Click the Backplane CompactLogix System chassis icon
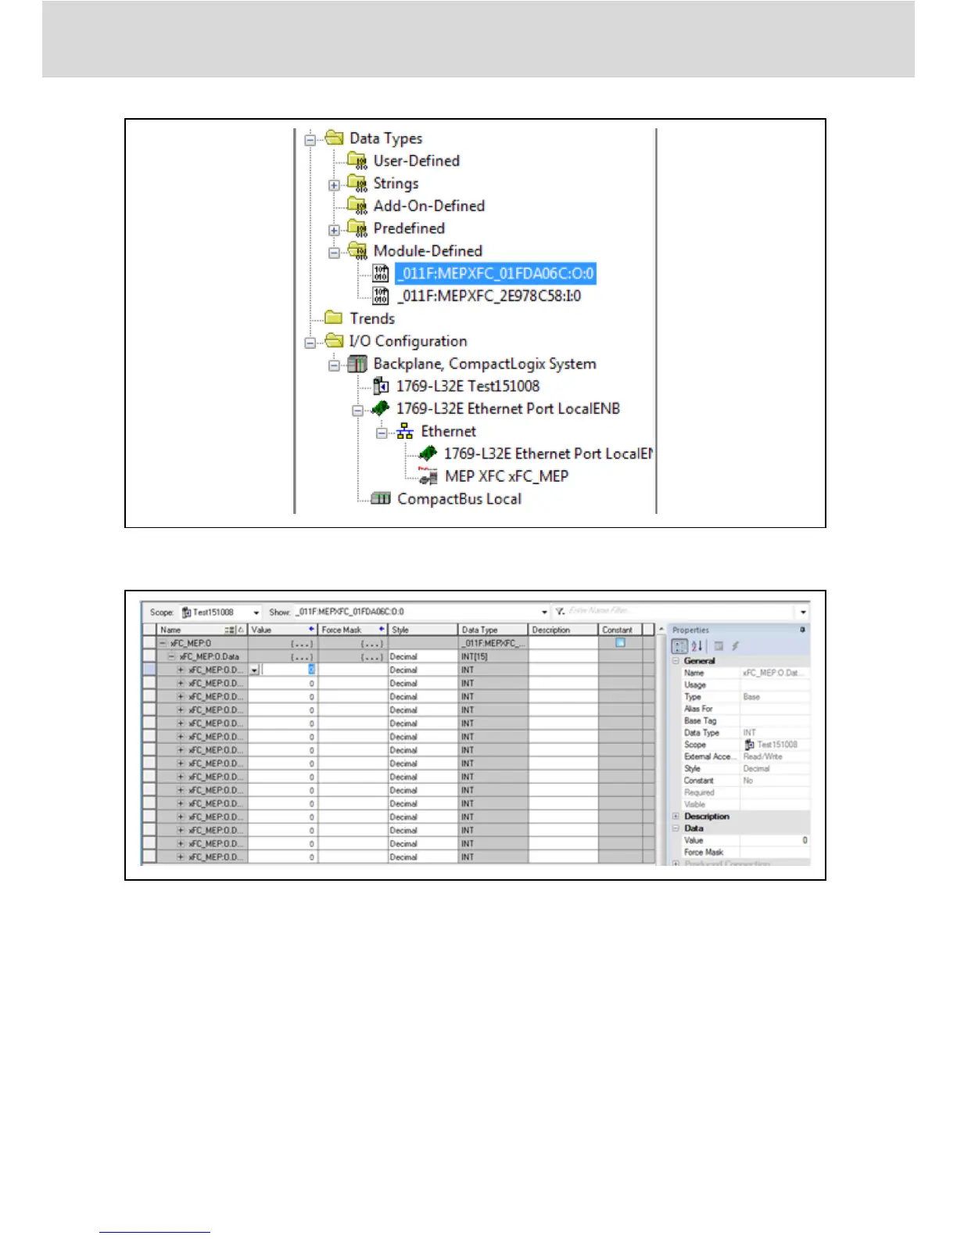The width and height of the screenshot is (957, 1239). click(357, 364)
